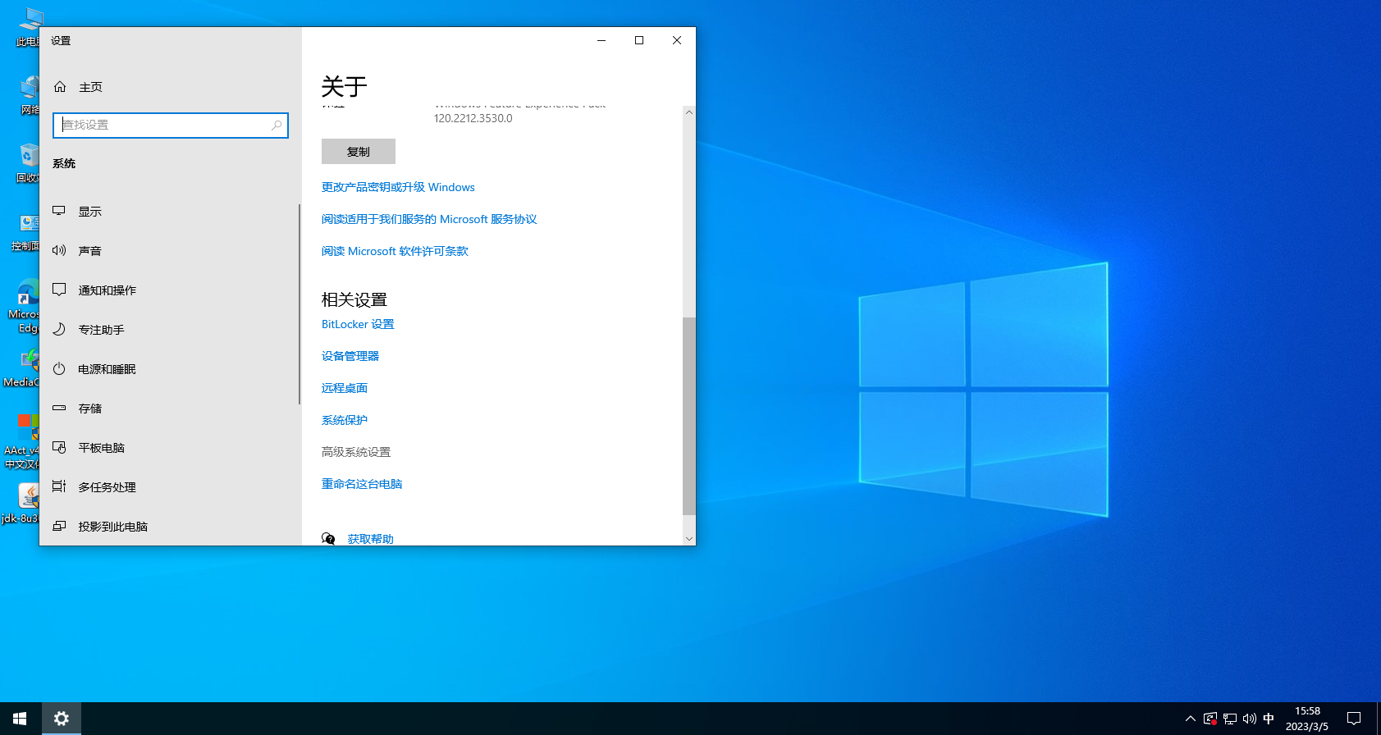
Task: Open the volume icon in system tray
Action: [x=1249, y=719]
